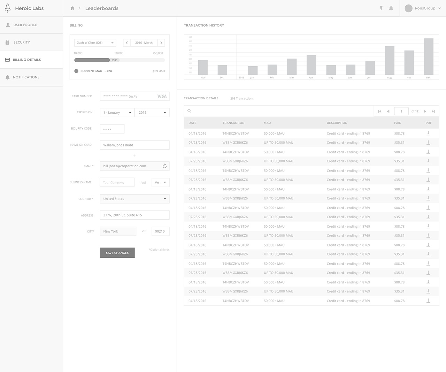Image resolution: width=446 pixels, height=372 pixels.
Task: Click the refresh icon in email field
Action: (x=164, y=166)
